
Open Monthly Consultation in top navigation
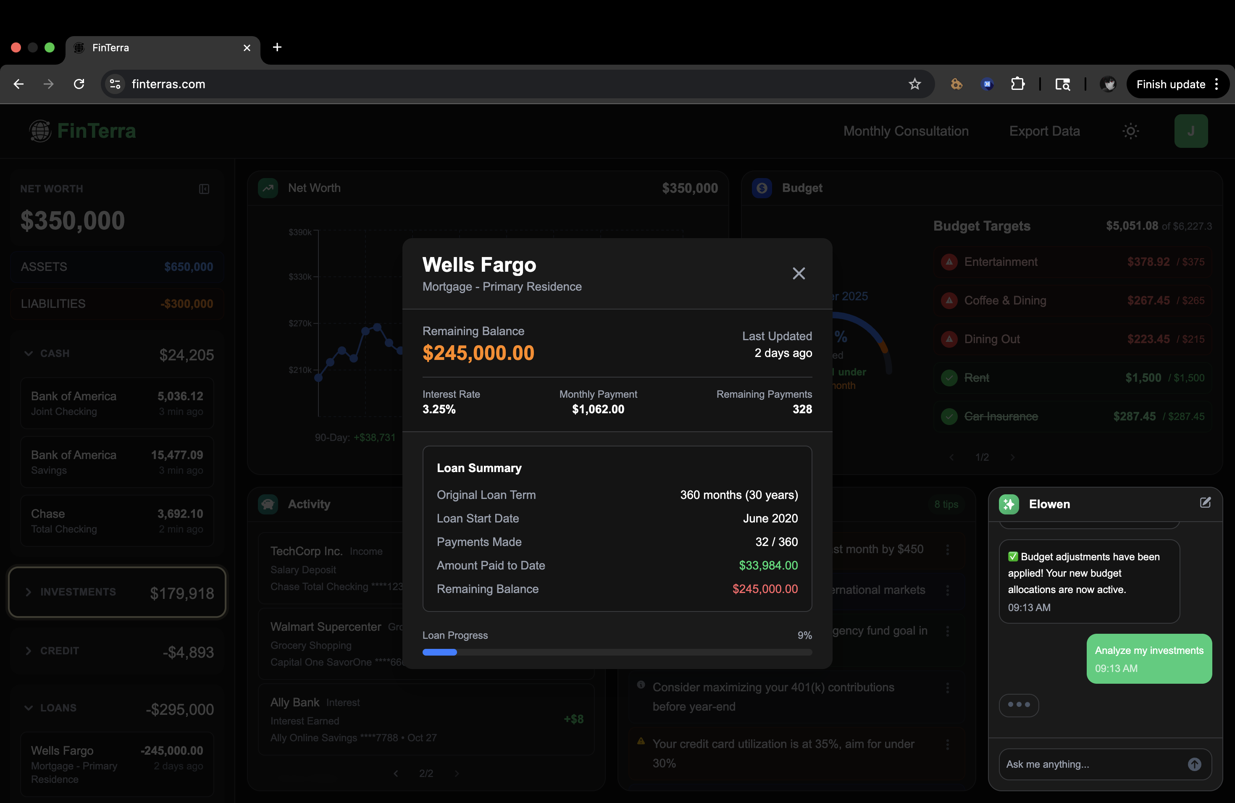pyautogui.click(x=906, y=131)
